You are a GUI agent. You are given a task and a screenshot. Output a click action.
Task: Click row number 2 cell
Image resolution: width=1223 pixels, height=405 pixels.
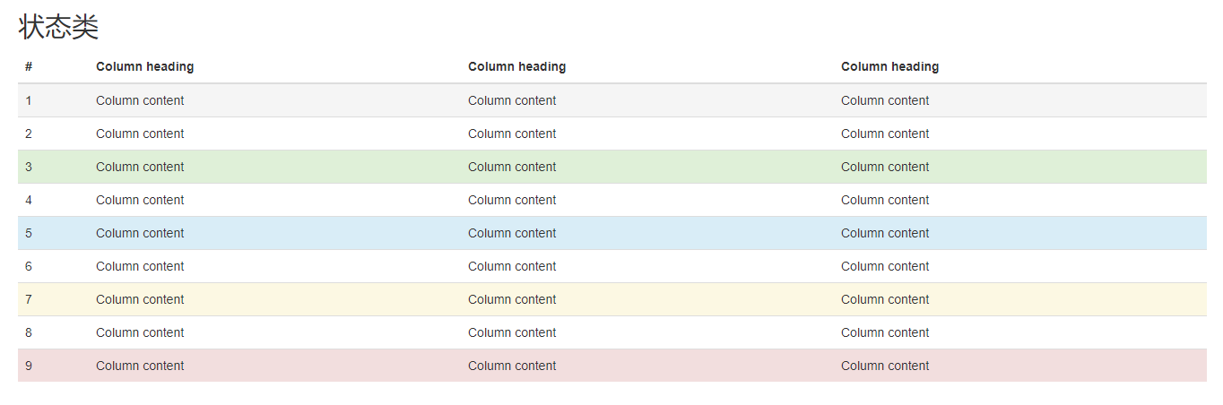pyautogui.click(x=29, y=134)
